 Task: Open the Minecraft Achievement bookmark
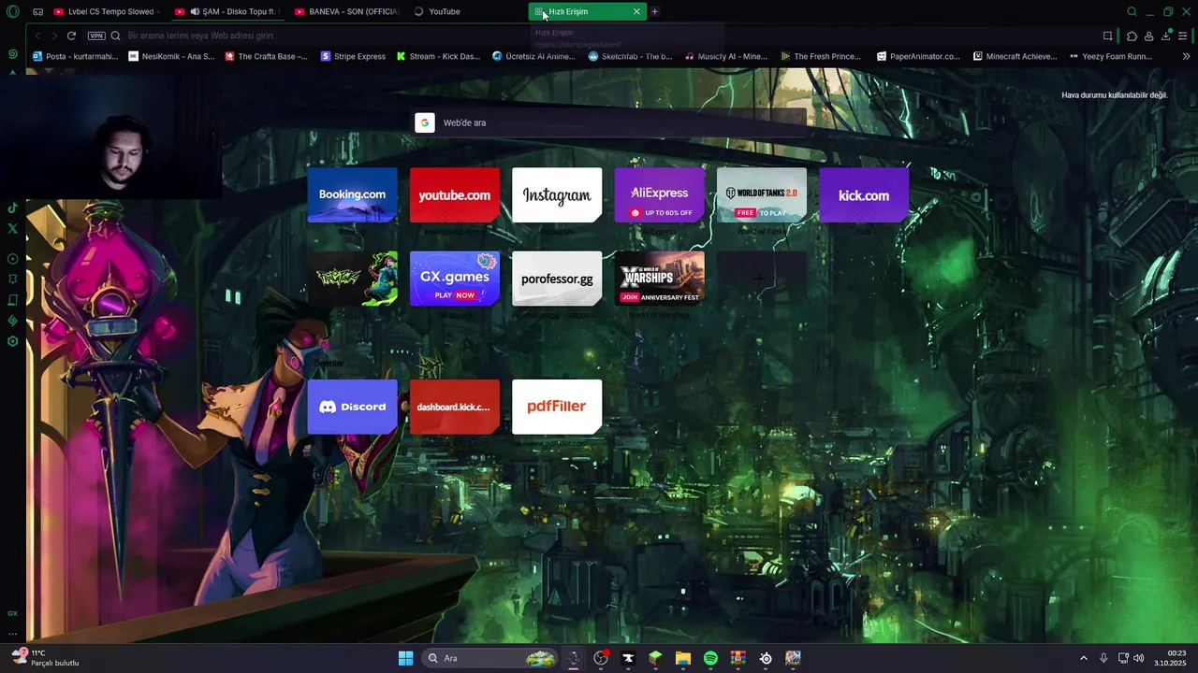[1015, 56]
